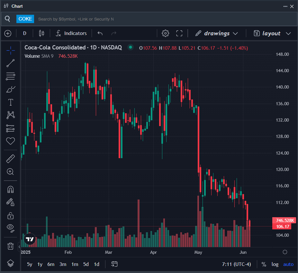Image resolution: width=298 pixels, height=273 pixels.
Task: Click the compare or add symbol plus icon
Action: click(x=8, y=34)
